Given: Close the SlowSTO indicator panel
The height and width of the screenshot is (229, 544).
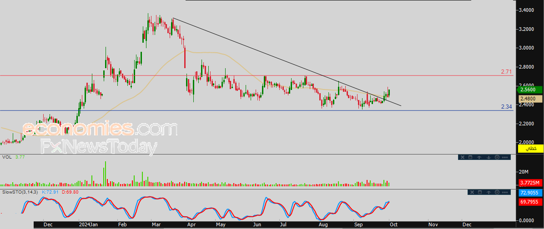Looking at the screenshot, I should pos(472,192).
